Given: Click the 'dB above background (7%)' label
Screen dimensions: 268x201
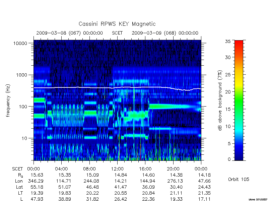Looking at the screenshot, I should pos(220,100).
